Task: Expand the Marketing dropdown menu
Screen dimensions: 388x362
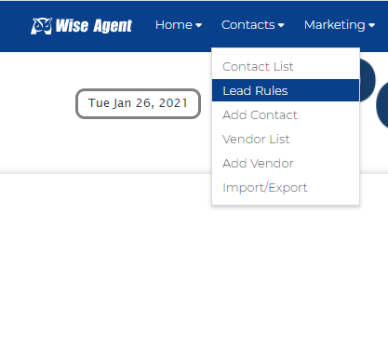Action: point(340,25)
